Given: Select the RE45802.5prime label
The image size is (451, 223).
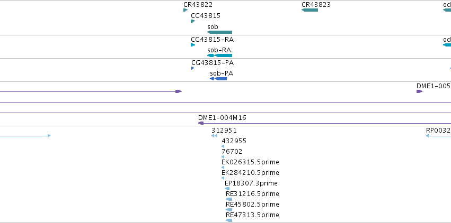Looking at the screenshot, I should (253, 205).
